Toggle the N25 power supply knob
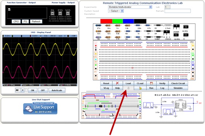Screen dimensions: 205x136 tap(68, 13)
